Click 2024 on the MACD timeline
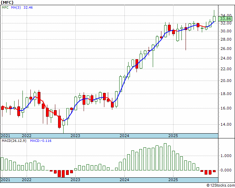The height and width of the screenshot is (188, 235). pos(124,180)
